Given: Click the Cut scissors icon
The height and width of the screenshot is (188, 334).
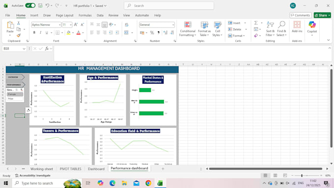Looking at the screenshot, I should (x=19, y=23).
